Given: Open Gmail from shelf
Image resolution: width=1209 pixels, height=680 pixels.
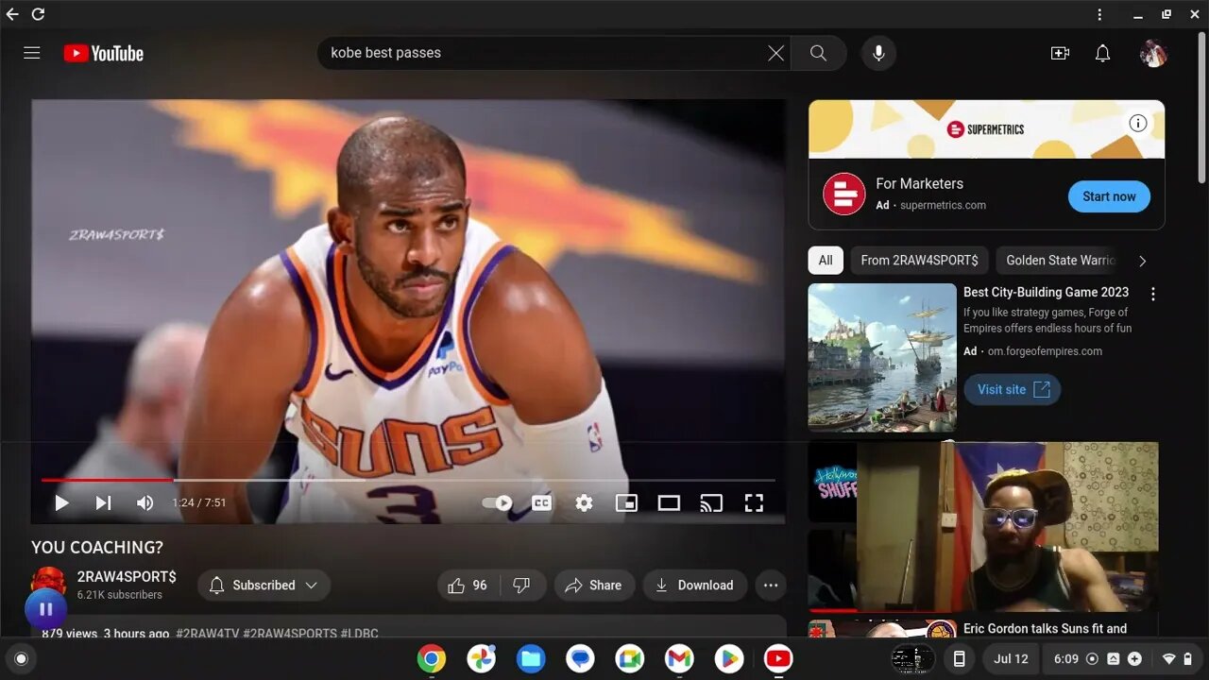Looking at the screenshot, I should point(679,658).
